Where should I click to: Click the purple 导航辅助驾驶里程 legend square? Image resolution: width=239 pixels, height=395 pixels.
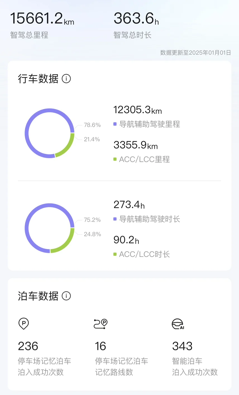pyautogui.click(x=115, y=124)
